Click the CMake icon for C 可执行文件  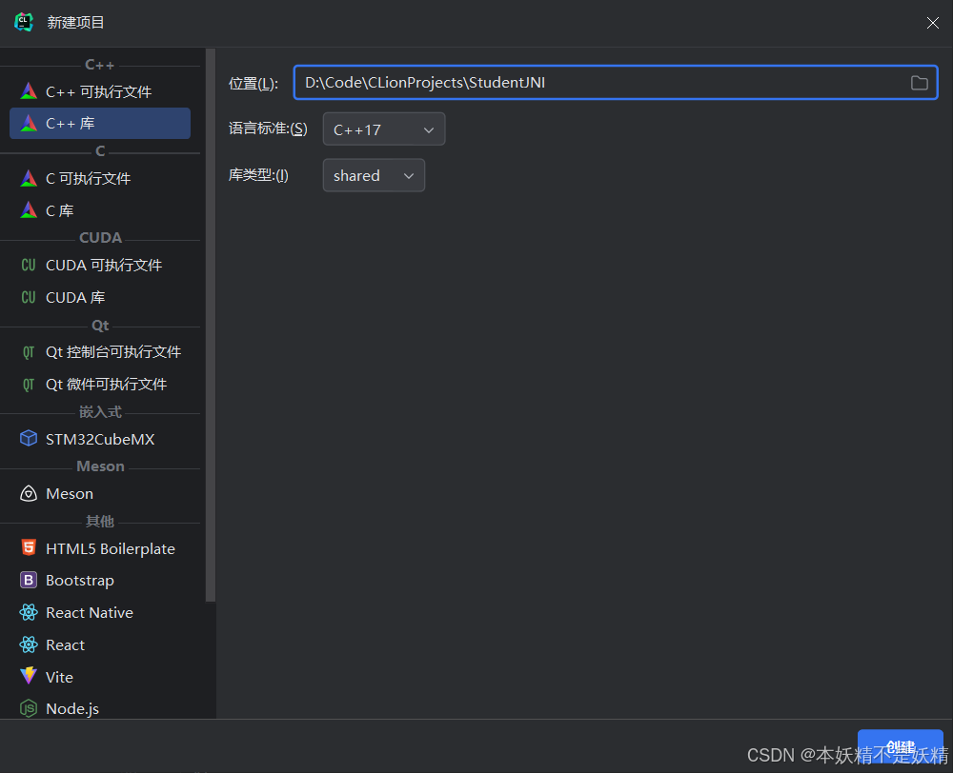point(29,178)
